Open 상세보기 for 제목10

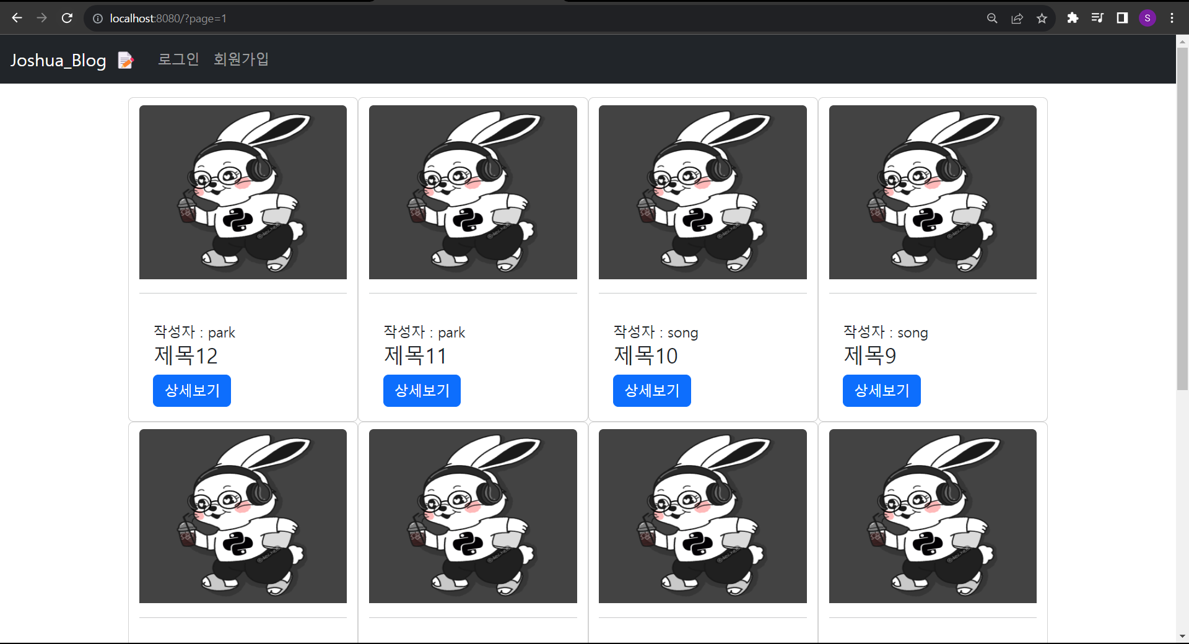click(652, 391)
